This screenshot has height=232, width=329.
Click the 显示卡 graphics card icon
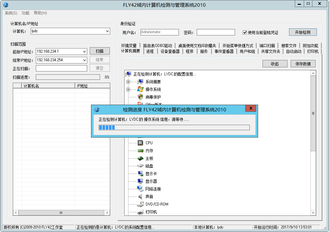[x=140, y=174]
